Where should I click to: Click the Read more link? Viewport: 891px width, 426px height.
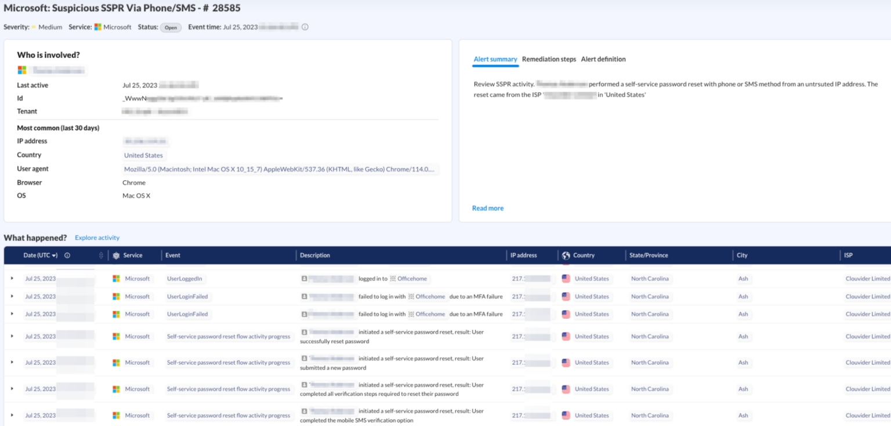[488, 208]
